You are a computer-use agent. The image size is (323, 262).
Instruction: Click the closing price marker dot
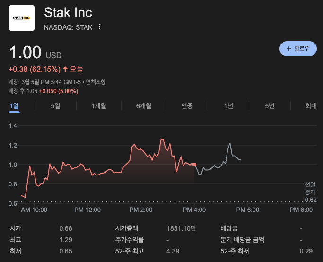click(194, 165)
